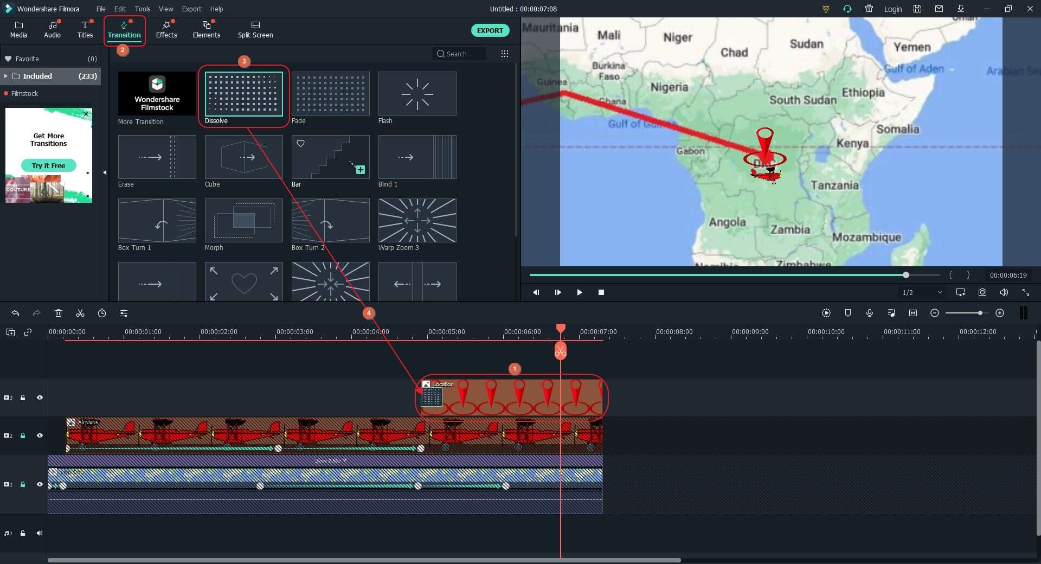Click the delete (trash) icon in timeline toolbar

pos(59,313)
